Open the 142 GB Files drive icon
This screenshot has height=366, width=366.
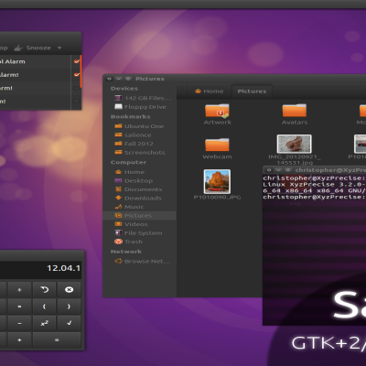click(118, 98)
